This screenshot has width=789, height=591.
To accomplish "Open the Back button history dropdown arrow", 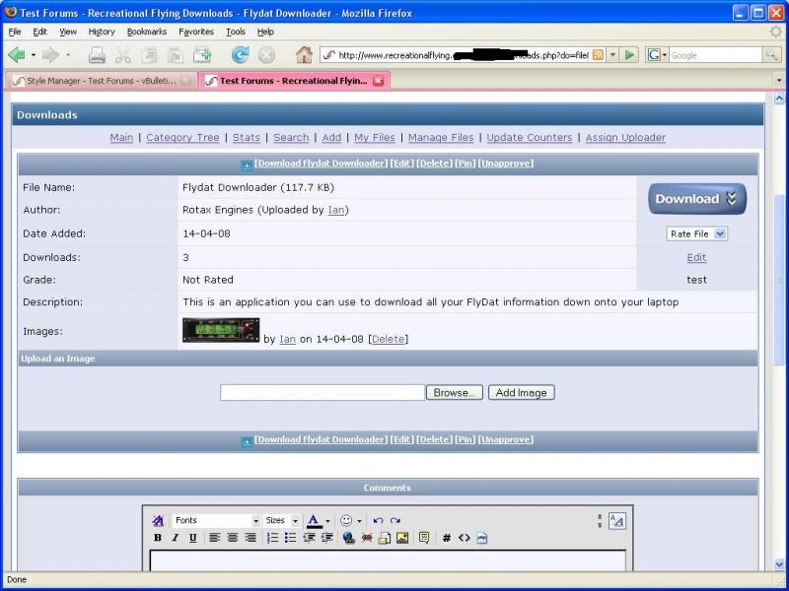I will pos(34,55).
